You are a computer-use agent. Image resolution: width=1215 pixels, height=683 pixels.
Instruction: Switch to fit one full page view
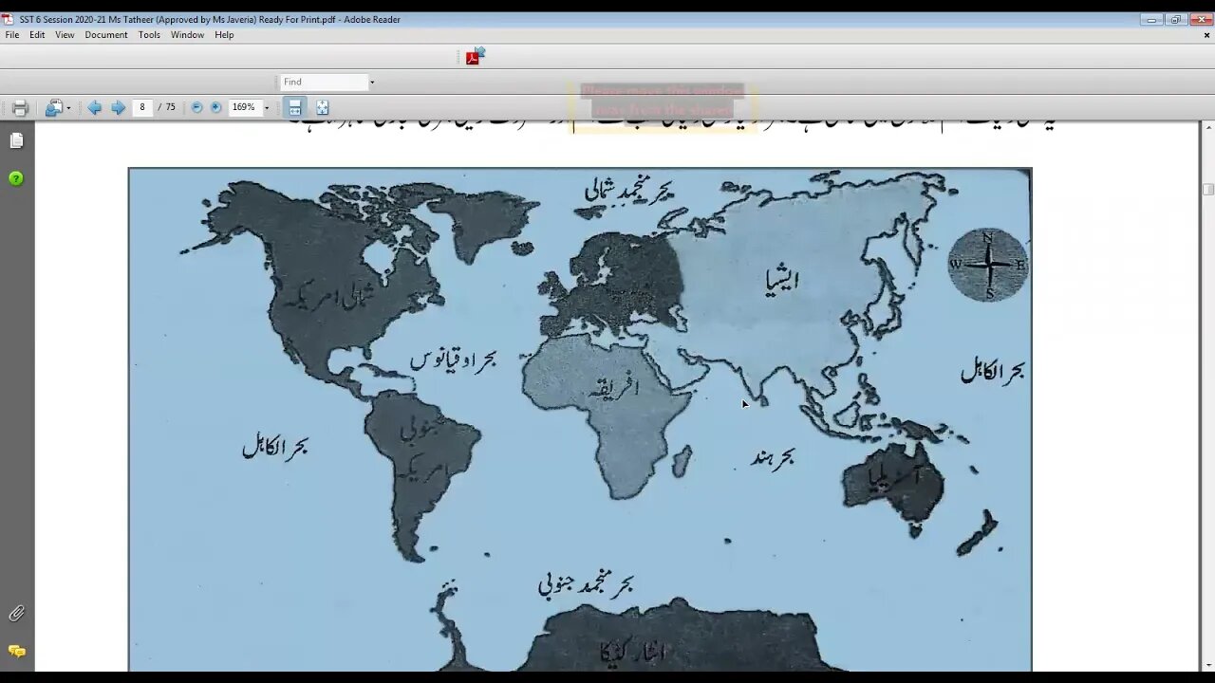pyautogui.click(x=323, y=108)
